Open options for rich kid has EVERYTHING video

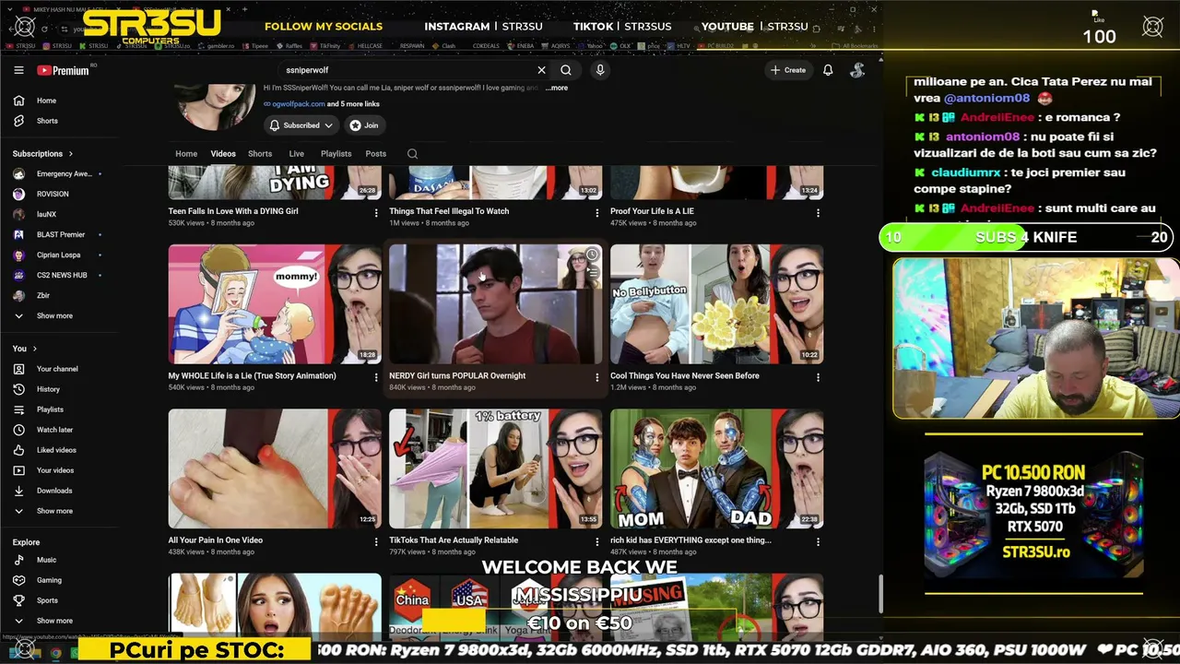(x=818, y=542)
